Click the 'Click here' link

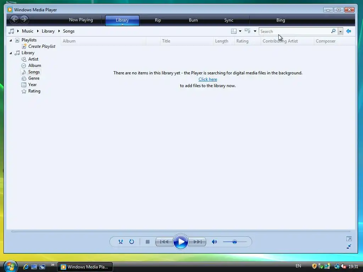(208, 79)
